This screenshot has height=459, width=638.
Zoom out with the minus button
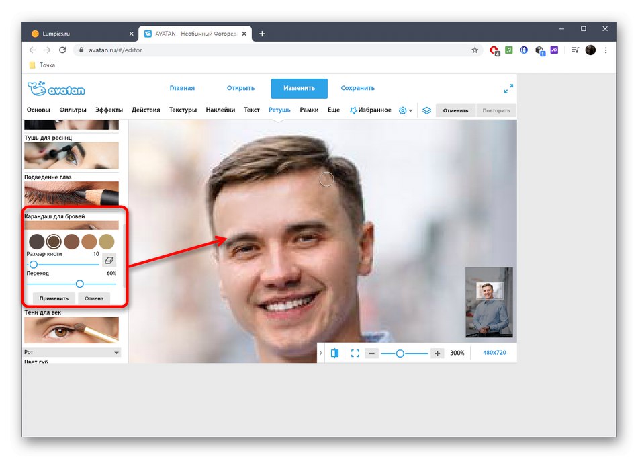tap(371, 353)
